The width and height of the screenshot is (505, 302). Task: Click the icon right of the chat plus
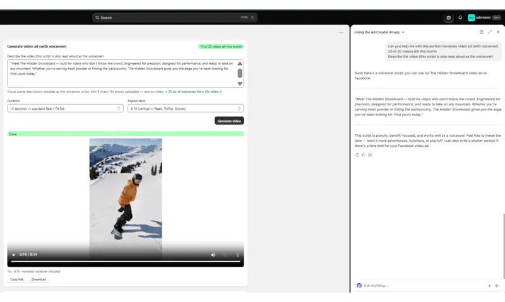point(497,286)
